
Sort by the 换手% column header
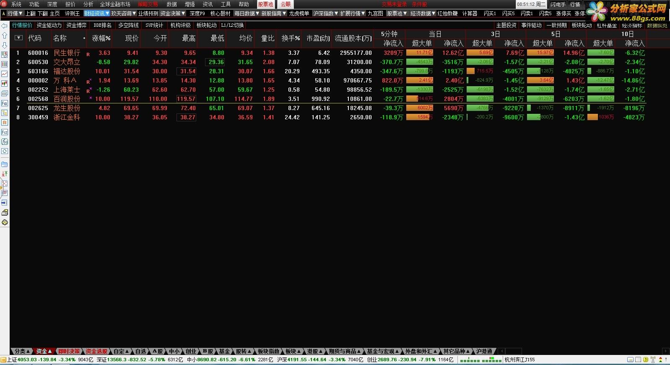point(291,38)
